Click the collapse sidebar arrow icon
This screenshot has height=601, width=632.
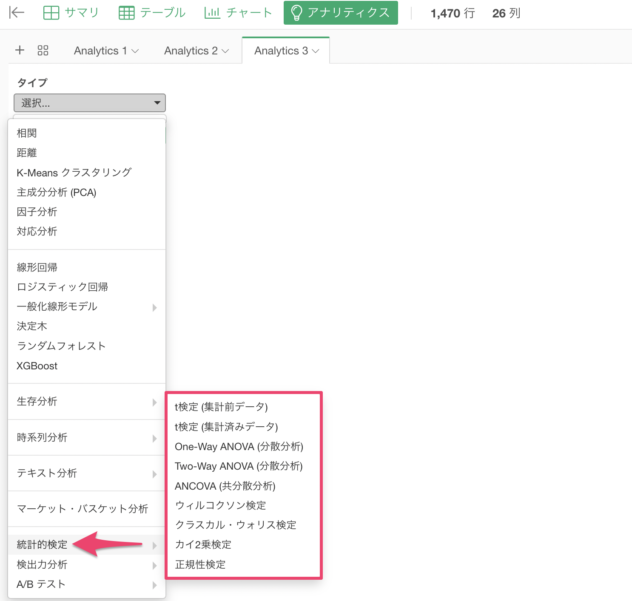coord(17,13)
